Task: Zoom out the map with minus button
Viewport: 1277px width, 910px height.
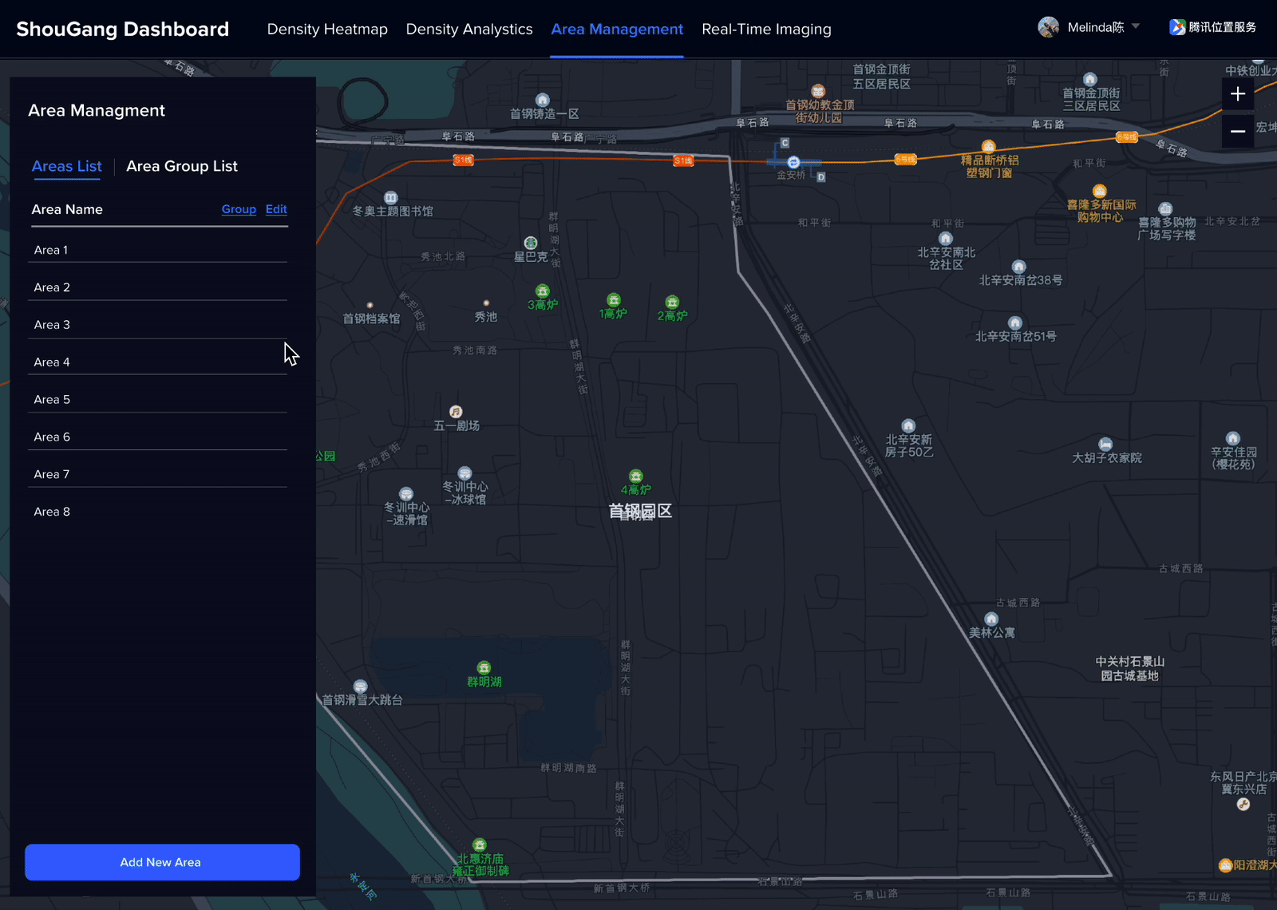Action: coord(1237,132)
